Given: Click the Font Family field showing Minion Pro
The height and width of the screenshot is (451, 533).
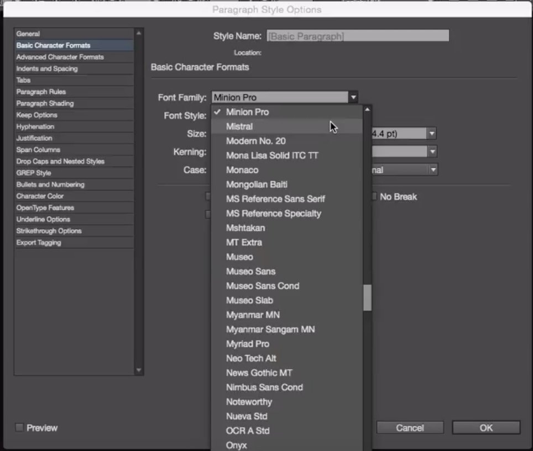Looking at the screenshot, I should click(280, 97).
